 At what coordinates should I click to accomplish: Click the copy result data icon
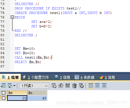[x=10, y=86]
